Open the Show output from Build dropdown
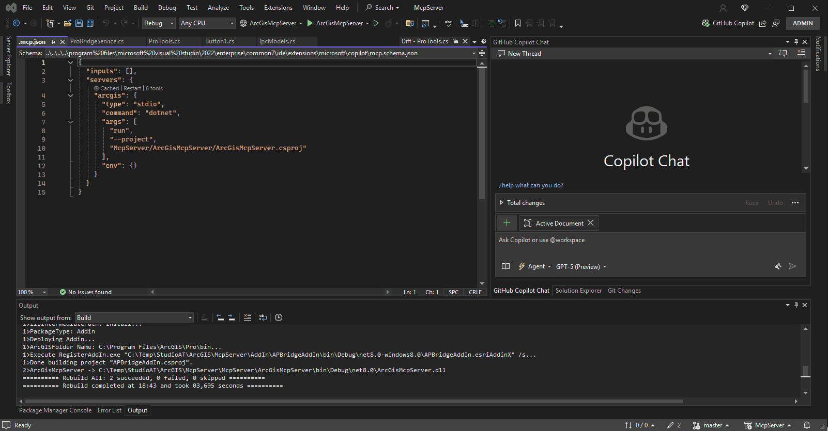Viewport: 828px width, 431px height. click(134, 318)
